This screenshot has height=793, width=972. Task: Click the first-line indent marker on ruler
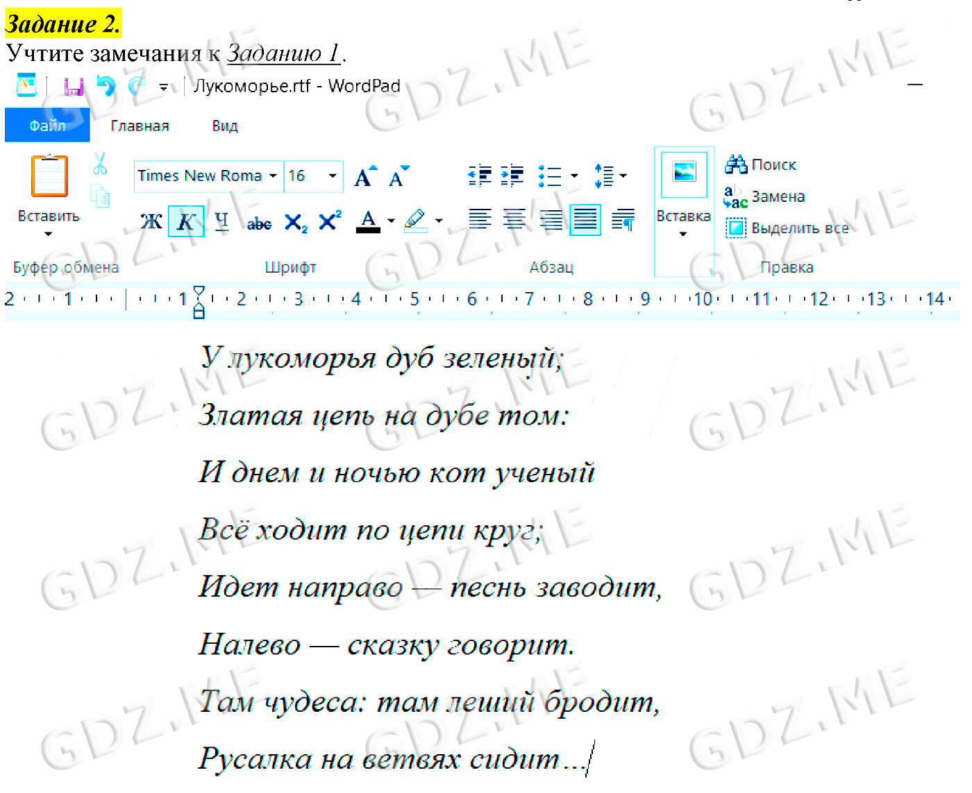tap(199, 291)
